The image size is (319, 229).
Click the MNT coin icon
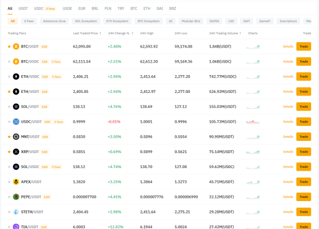click(x=16, y=137)
